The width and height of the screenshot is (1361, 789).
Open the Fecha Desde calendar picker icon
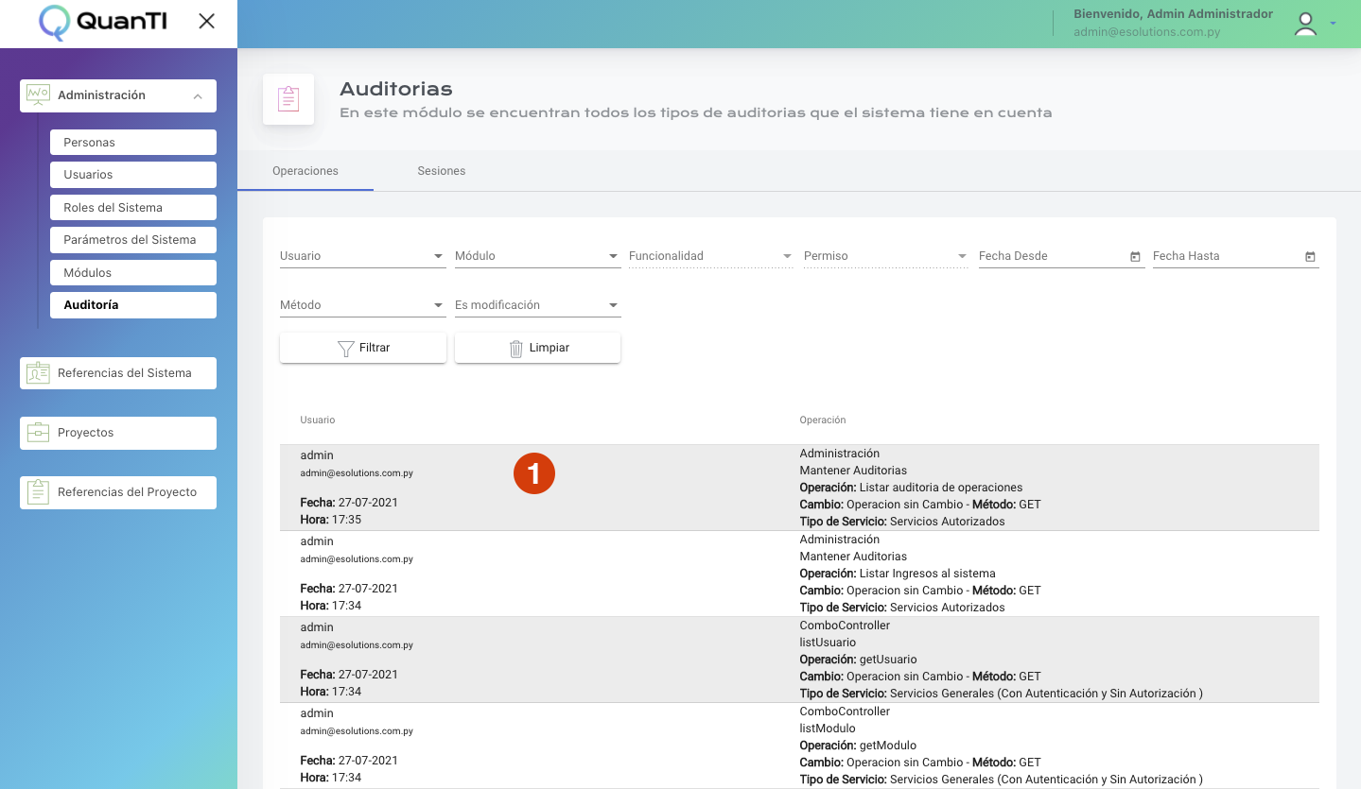[x=1135, y=256]
